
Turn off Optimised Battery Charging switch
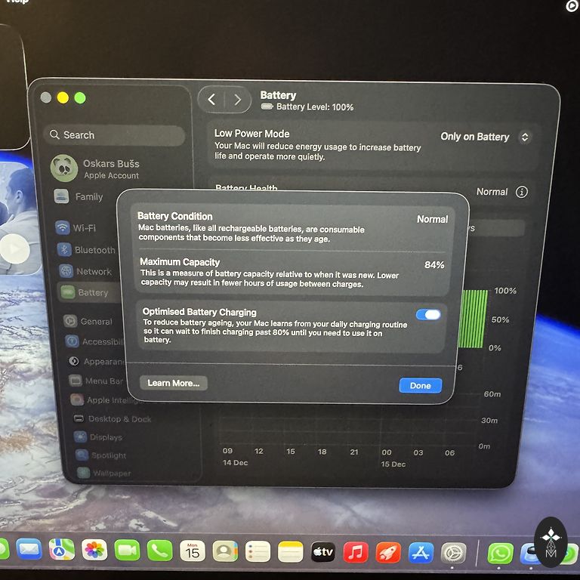(x=428, y=314)
